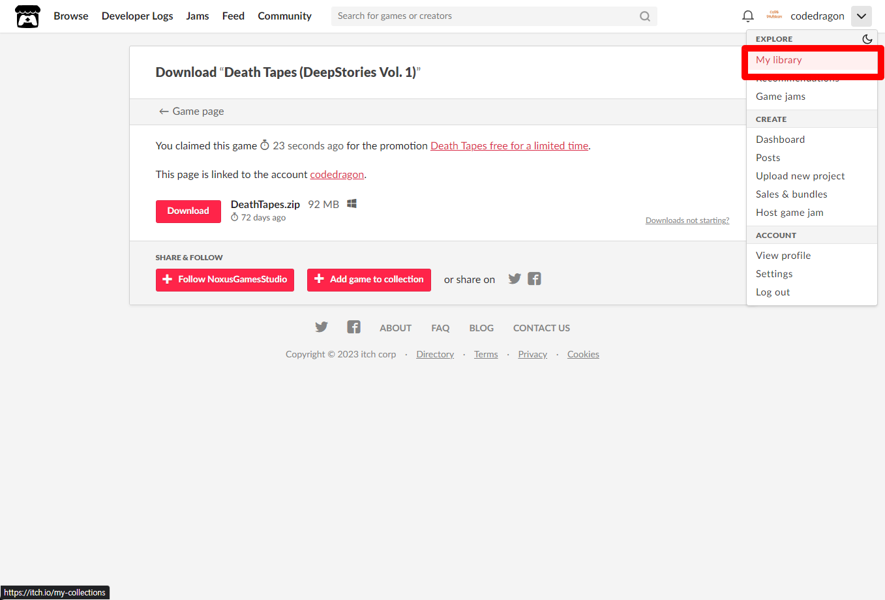Open Terms footer link
This screenshot has width=885, height=600.
coord(486,354)
